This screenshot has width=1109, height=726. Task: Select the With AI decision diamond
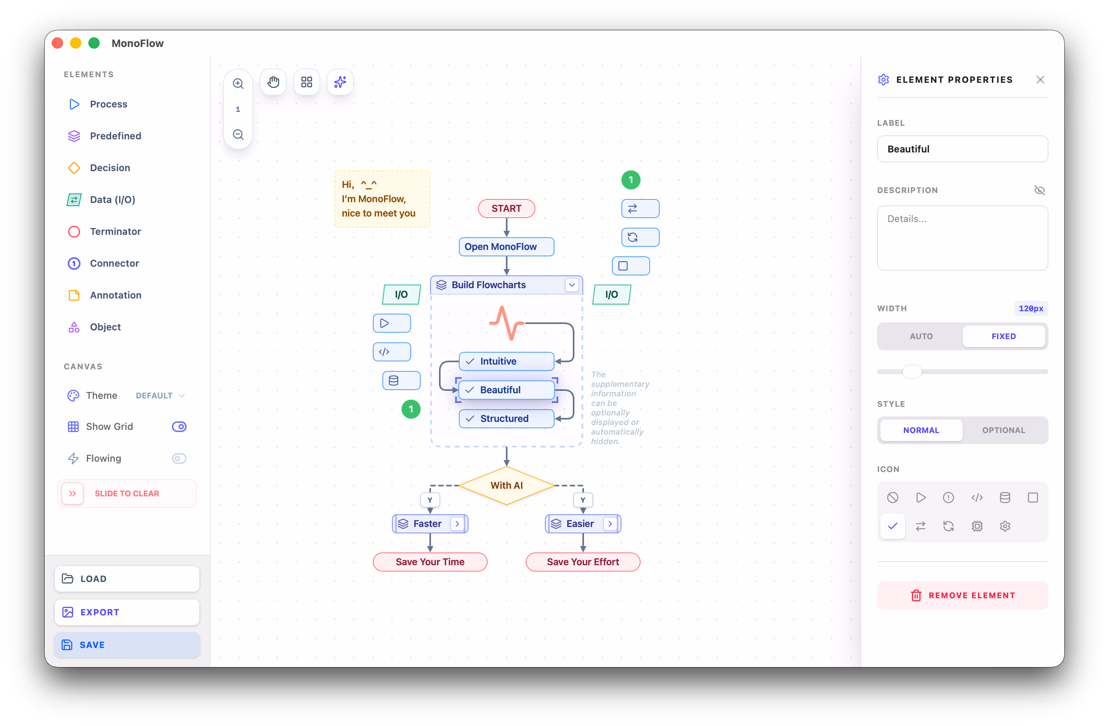click(507, 486)
